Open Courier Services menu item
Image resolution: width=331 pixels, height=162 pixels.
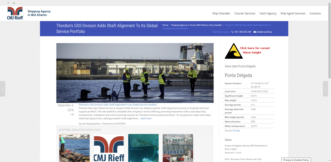click(245, 13)
